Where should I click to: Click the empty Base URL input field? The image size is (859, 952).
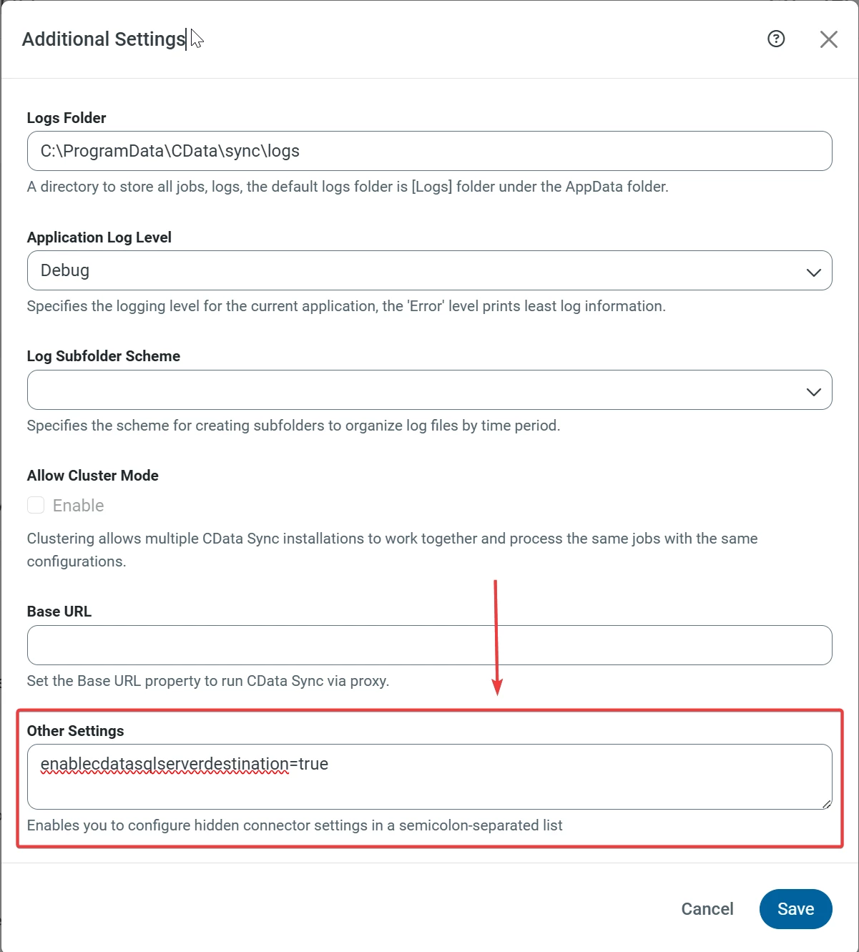[429, 644]
